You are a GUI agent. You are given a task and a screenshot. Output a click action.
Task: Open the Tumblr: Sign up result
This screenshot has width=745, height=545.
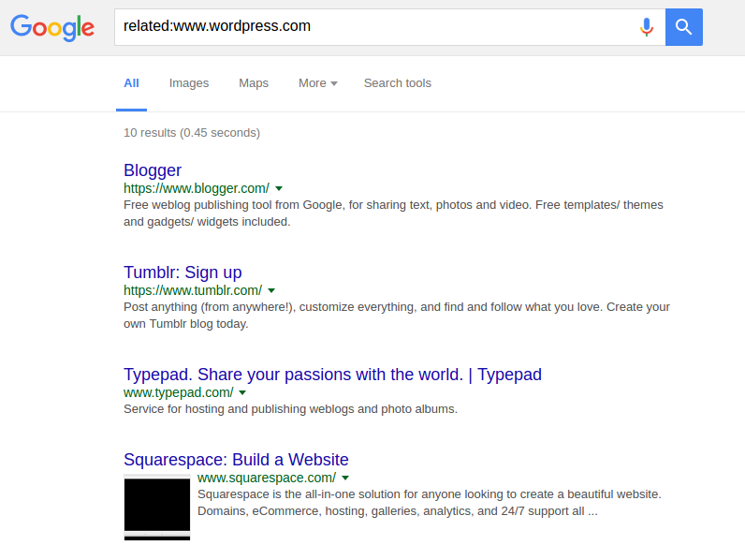click(183, 272)
